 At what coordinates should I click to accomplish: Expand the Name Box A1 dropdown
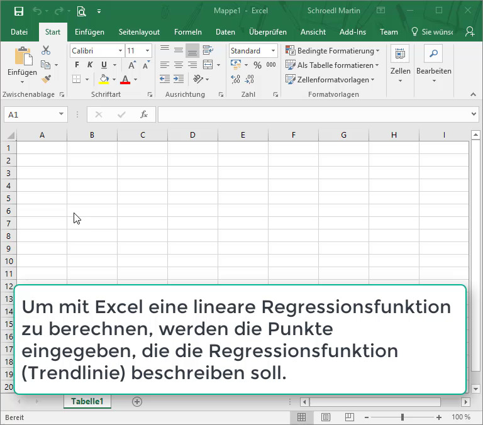61,114
